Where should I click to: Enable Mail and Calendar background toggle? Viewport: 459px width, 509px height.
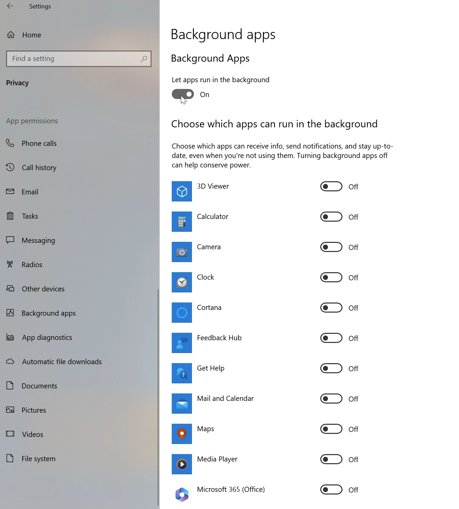(x=331, y=399)
